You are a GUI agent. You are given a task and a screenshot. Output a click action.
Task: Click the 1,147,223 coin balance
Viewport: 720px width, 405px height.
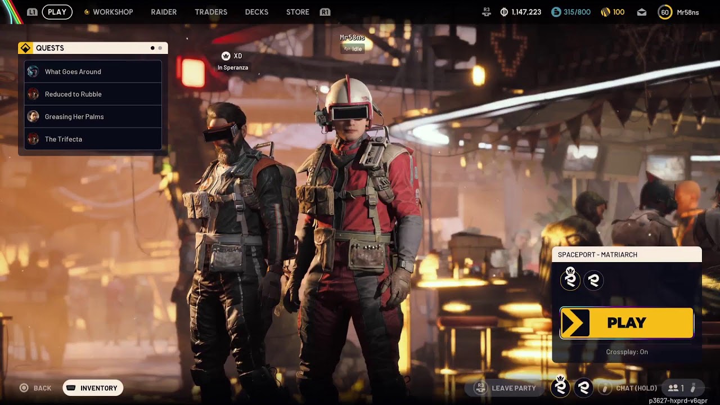coord(526,12)
